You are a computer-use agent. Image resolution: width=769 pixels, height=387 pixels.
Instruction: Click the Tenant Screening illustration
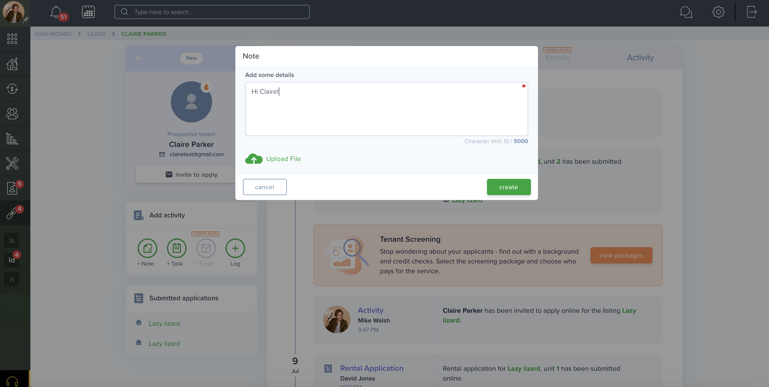click(346, 255)
